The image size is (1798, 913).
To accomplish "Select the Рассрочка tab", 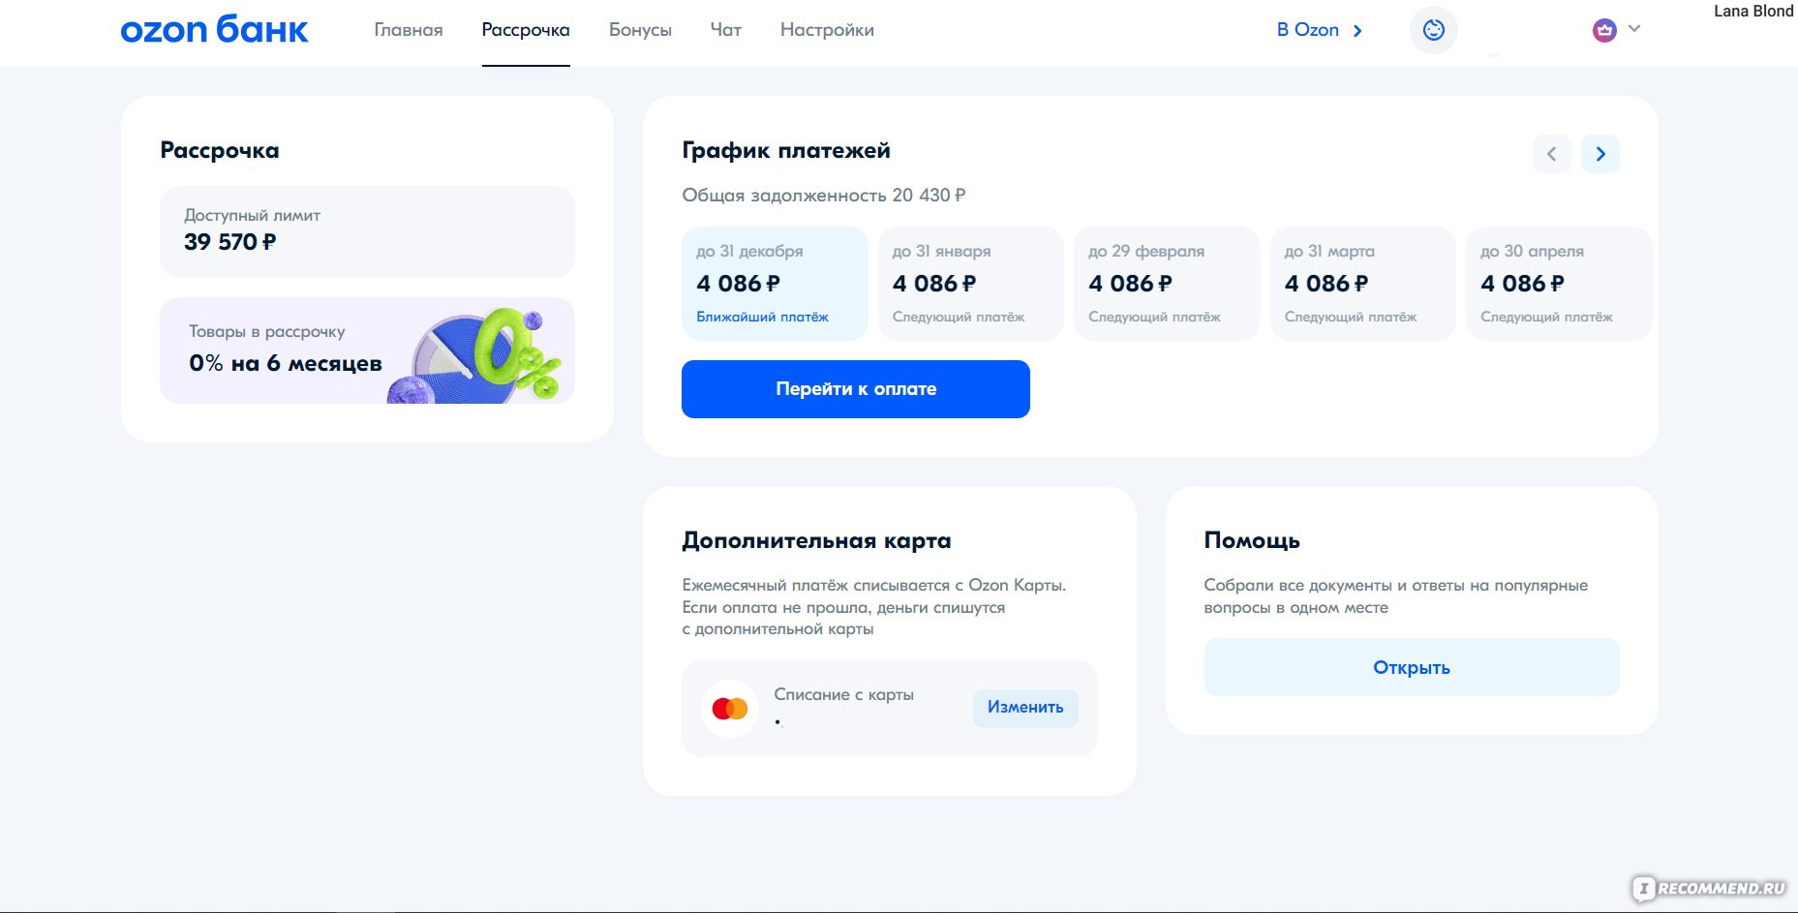I will point(526,30).
